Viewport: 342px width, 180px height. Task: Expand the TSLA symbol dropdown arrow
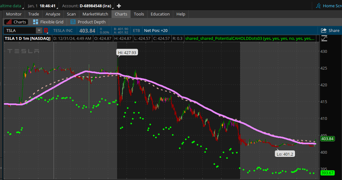point(39,30)
